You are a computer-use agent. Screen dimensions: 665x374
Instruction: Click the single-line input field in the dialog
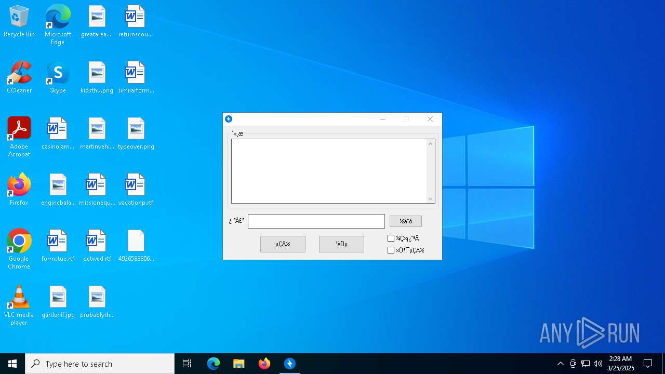point(316,221)
